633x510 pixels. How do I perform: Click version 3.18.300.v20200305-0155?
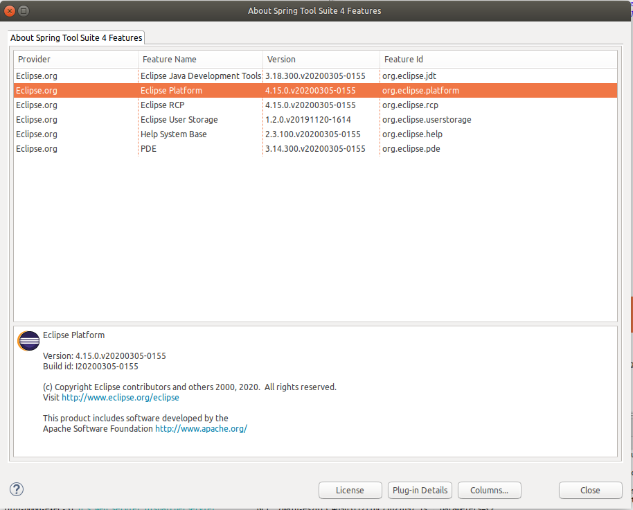coord(315,76)
